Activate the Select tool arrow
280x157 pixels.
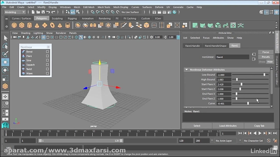click(x=5, y=38)
